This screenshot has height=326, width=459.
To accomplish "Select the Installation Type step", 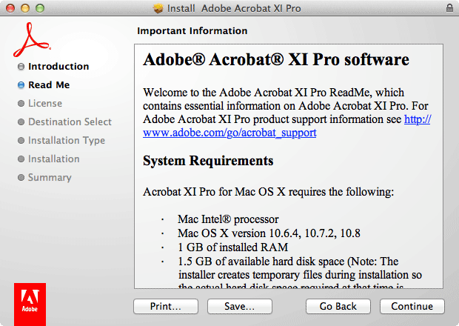I will (67, 141).
